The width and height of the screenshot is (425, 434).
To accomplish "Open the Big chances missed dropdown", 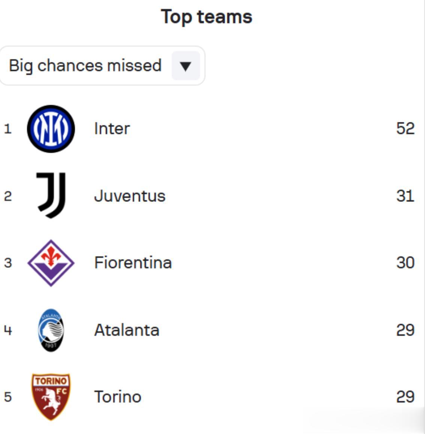I will (85, 66).
